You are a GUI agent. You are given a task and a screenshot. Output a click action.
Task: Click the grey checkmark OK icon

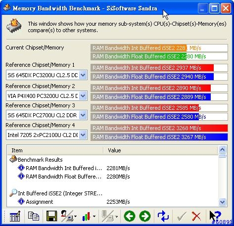click(x=182, y=216)
